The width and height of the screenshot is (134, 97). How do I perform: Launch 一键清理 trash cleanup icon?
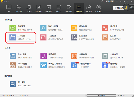(105, 56)
